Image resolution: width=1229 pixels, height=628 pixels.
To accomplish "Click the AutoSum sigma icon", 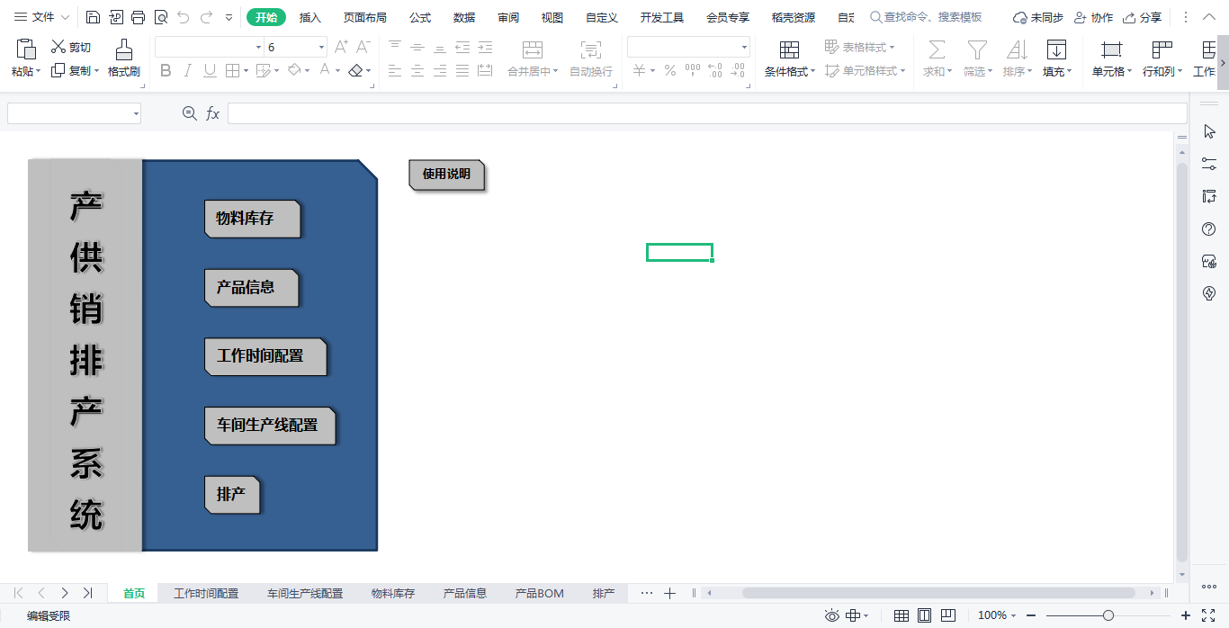I will point(937,49).
